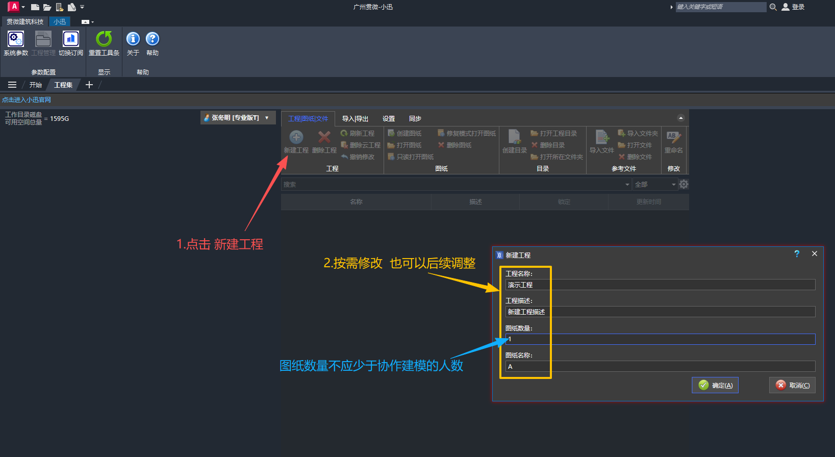
Task: Click the 切换订阅 icon
Action: (70, 39)
